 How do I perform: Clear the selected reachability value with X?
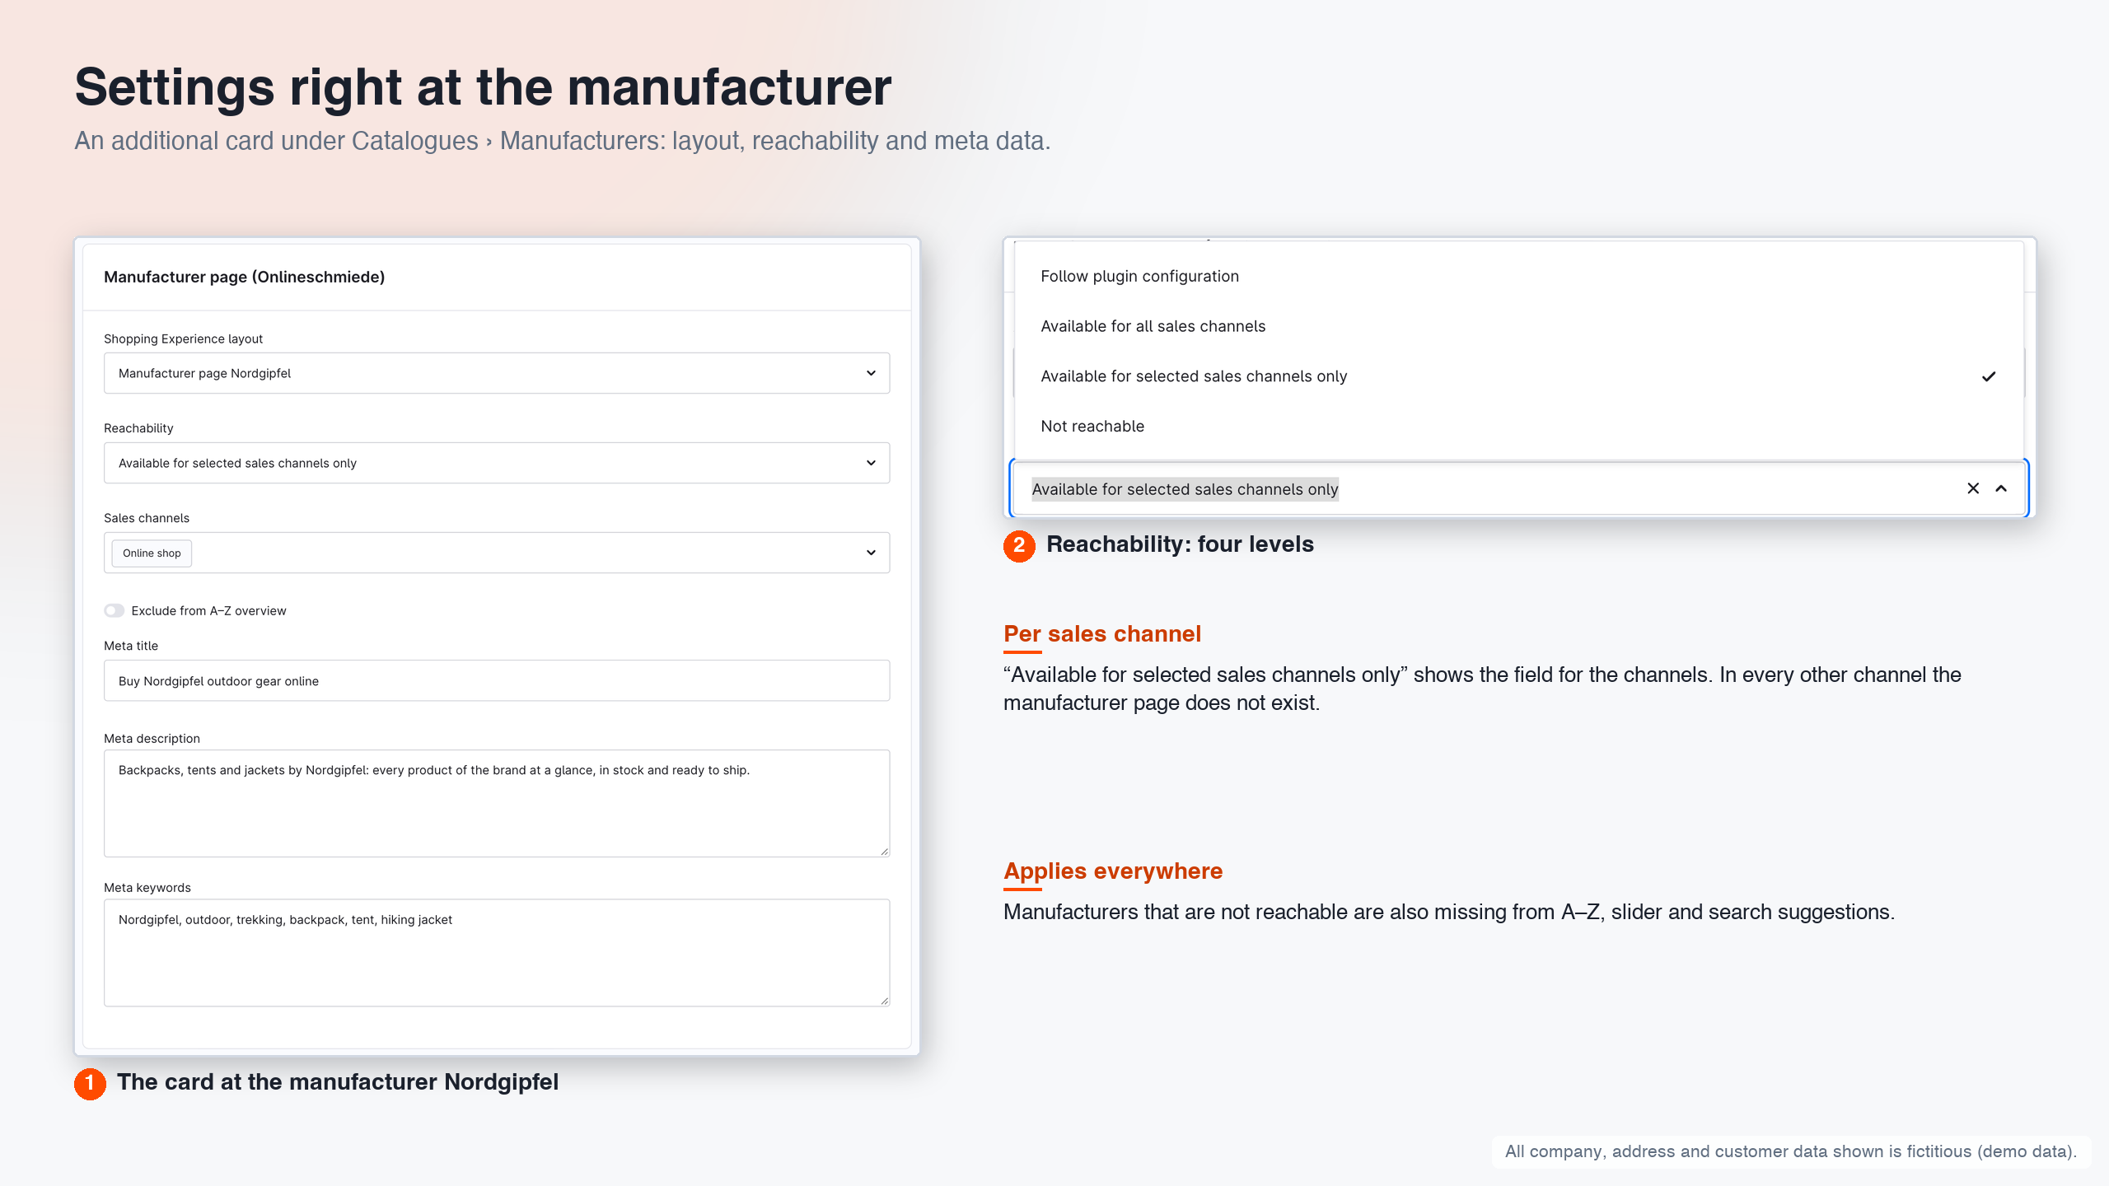click(x=1973, y=488)
